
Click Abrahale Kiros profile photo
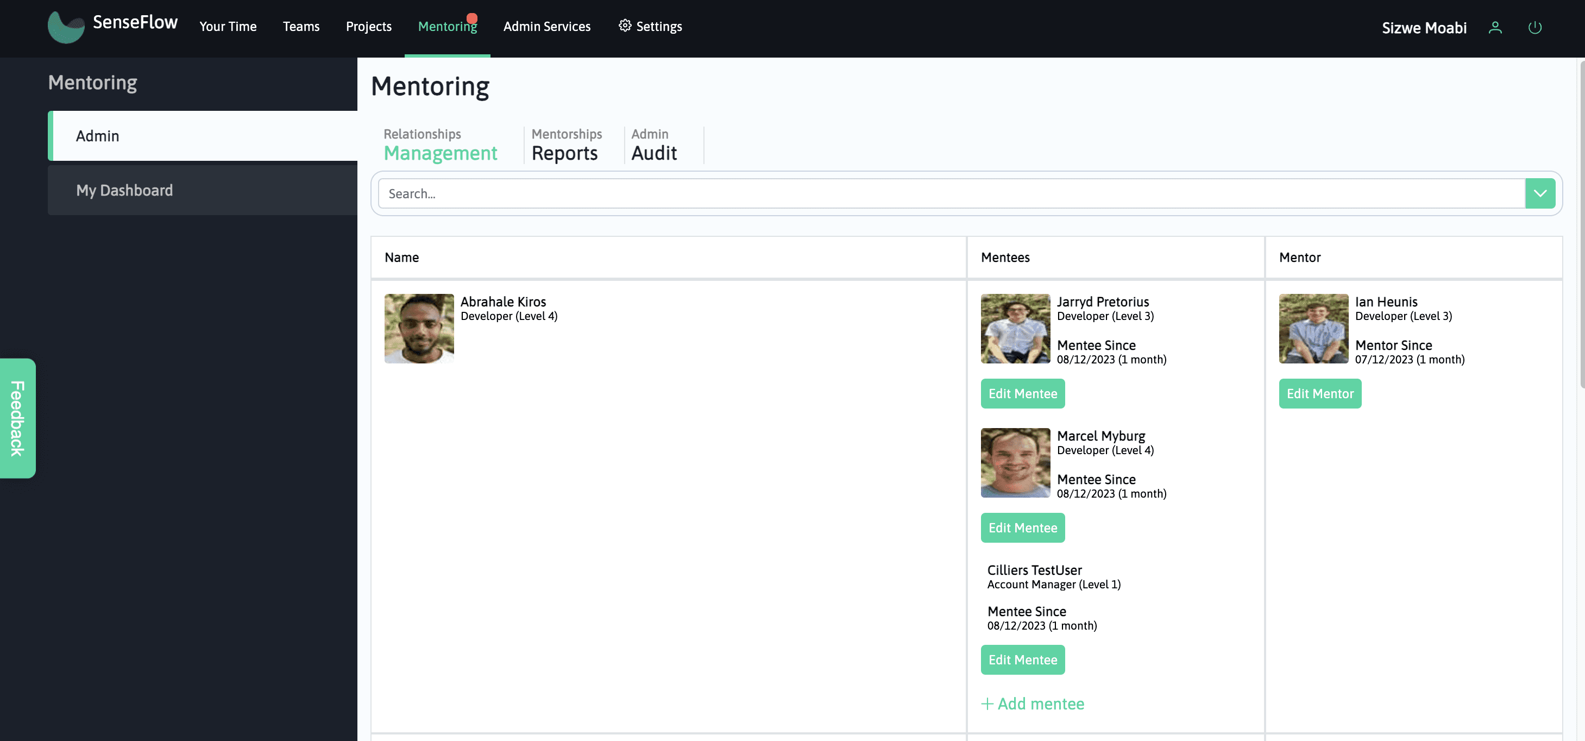(x=418, y=328)
